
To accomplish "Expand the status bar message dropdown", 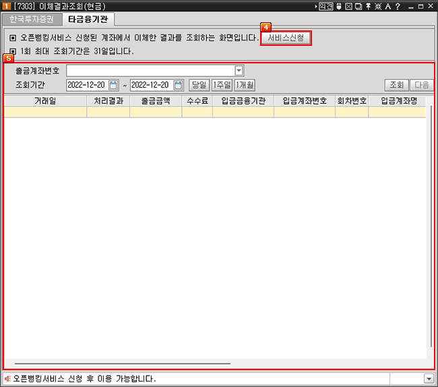I will coord(429,379).
